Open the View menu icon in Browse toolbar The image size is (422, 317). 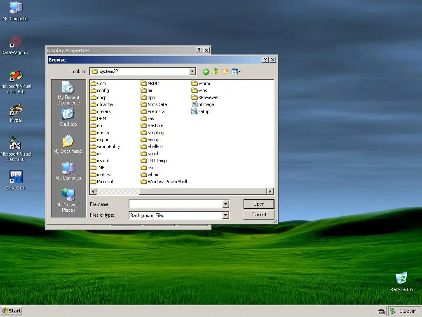[236, 71]
